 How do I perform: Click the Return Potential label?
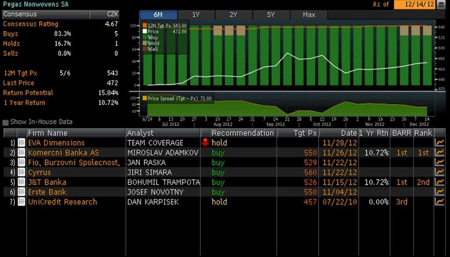28,93
